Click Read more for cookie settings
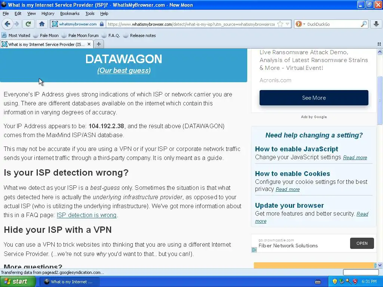 pyautogui.click(x=288, y=189)
